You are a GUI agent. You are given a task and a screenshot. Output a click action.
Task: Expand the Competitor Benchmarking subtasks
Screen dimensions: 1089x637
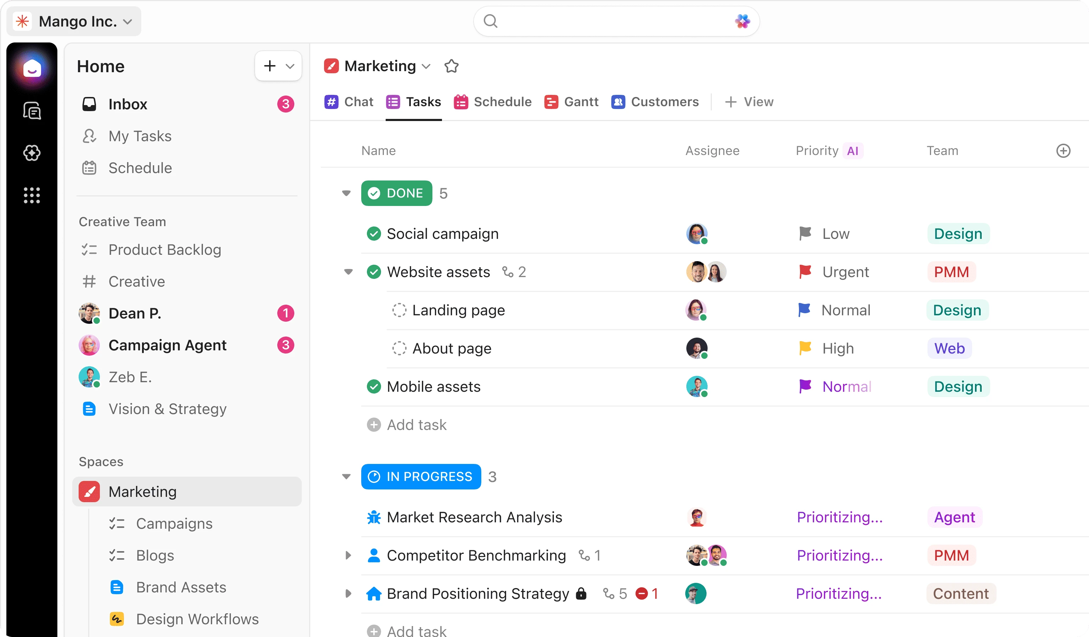click(x=348, y=556)
